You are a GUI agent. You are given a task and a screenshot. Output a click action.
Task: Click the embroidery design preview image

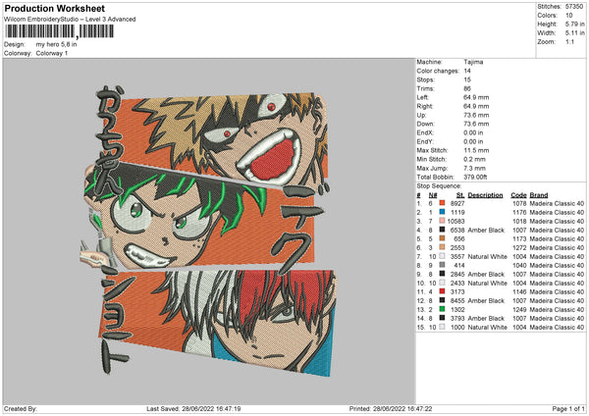pyautogui.click(x=208, y=231)
